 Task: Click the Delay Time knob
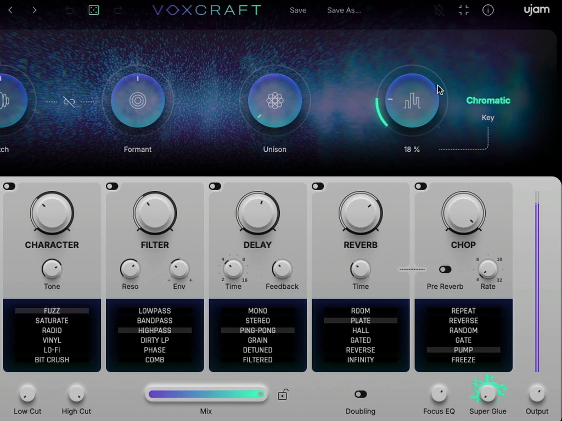[x=233, y=269]
